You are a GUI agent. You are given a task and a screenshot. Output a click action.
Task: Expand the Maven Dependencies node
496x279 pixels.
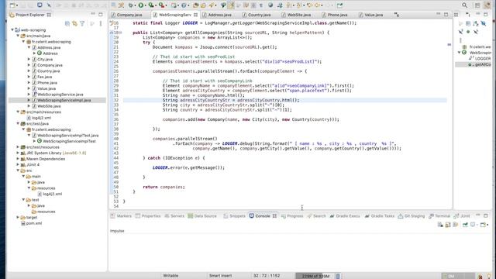pyautogui.click(x=18, y=159)
